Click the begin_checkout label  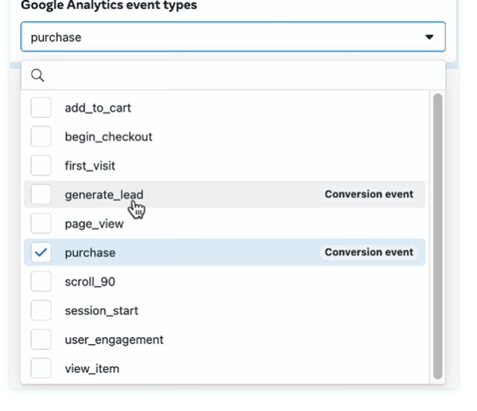coord(108,137)
